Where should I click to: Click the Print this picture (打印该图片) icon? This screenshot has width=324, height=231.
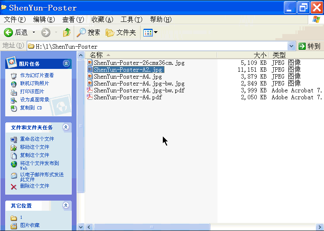click(x=14, y=92)
